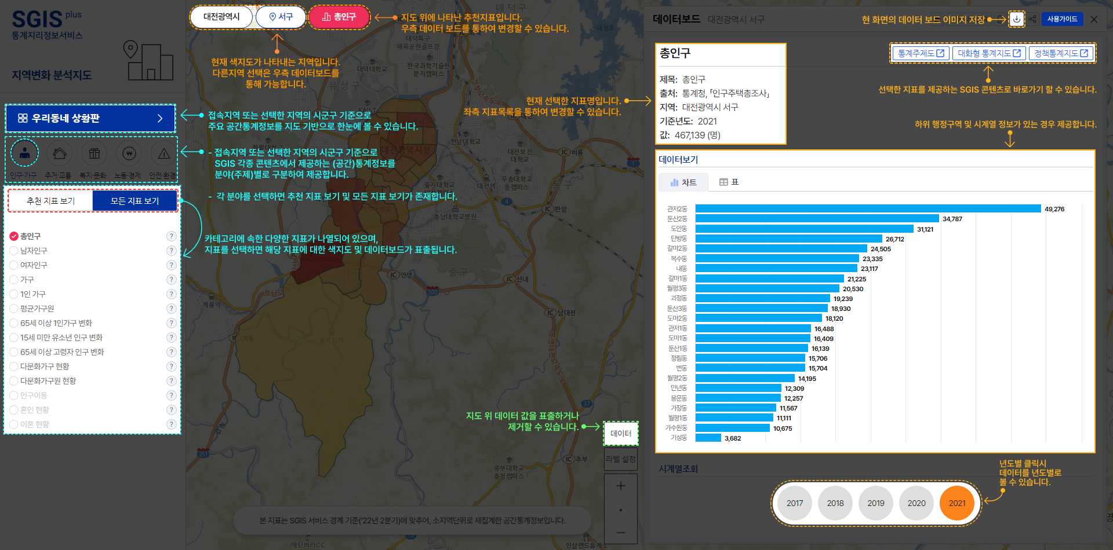Open the 통계주제도 external link

coord(921,53)
